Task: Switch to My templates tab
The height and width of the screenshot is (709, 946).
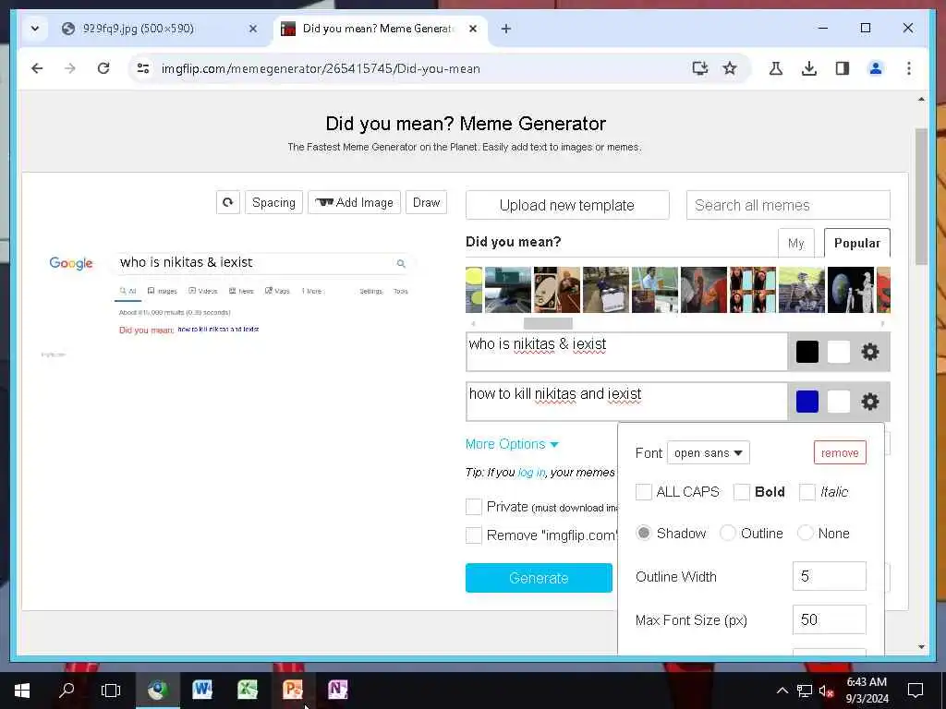Action: (795, 244)
